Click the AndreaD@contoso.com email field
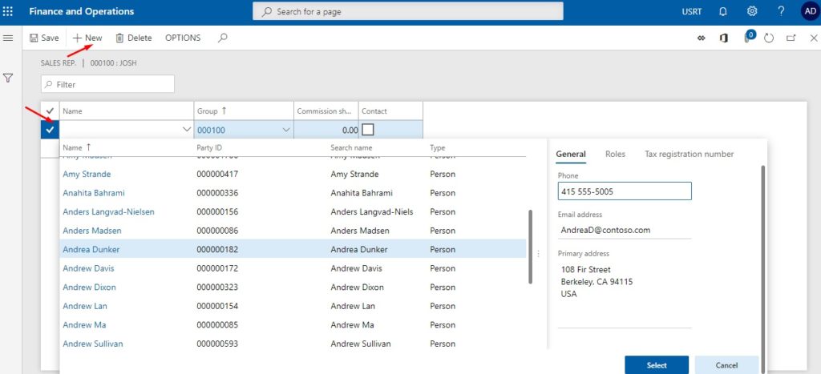Image resolution: width=821 pixels, height=374 pixels. (x=625, y=230)
